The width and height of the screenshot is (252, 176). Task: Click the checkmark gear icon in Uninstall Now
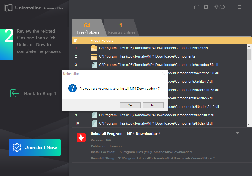(17, 148)
